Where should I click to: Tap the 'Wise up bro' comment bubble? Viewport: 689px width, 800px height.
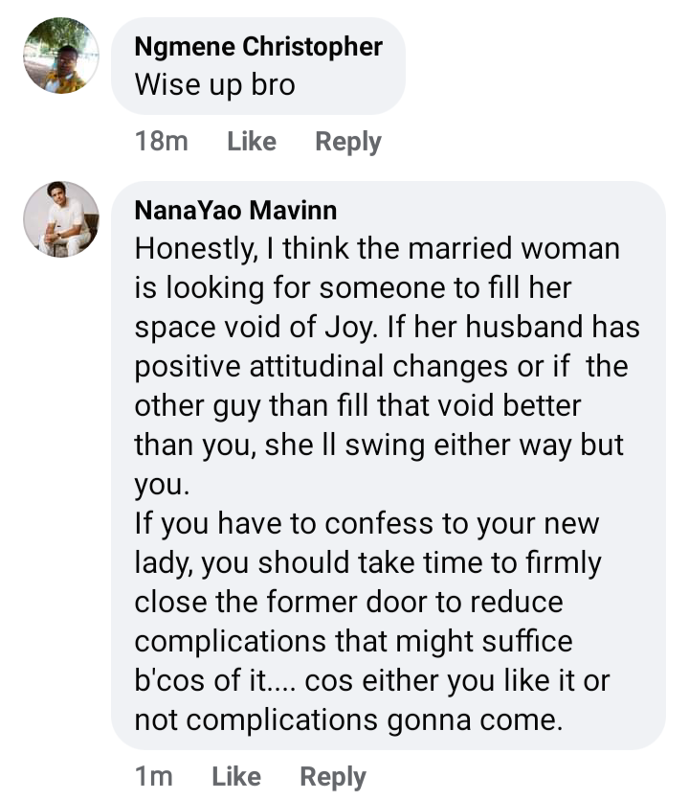(x=258, y=66)
